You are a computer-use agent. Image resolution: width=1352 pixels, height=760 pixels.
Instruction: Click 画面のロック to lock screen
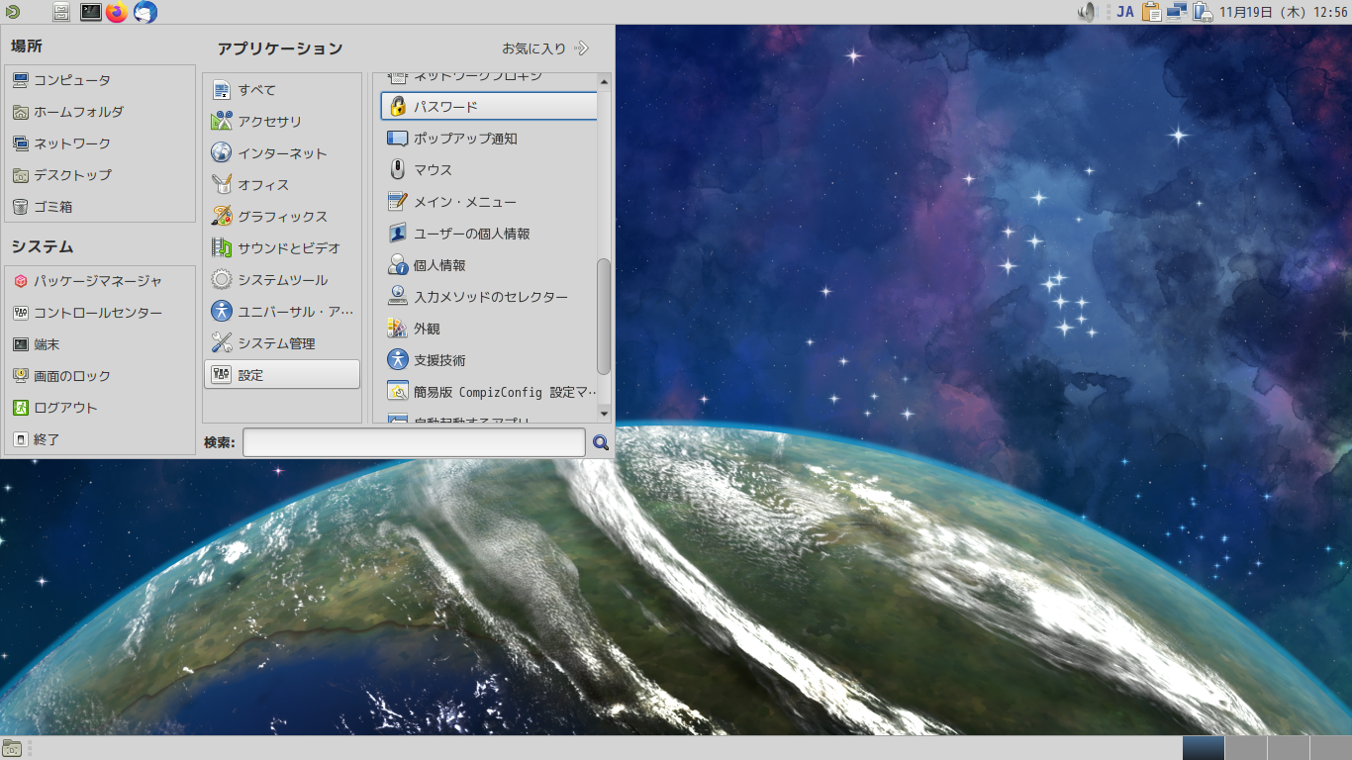(100, 376)
